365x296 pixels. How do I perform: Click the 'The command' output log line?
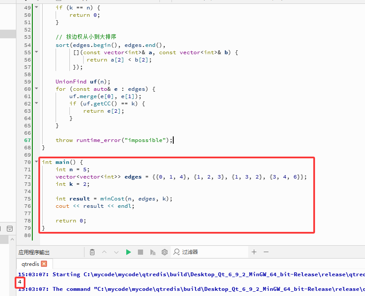tap(191, 289)
